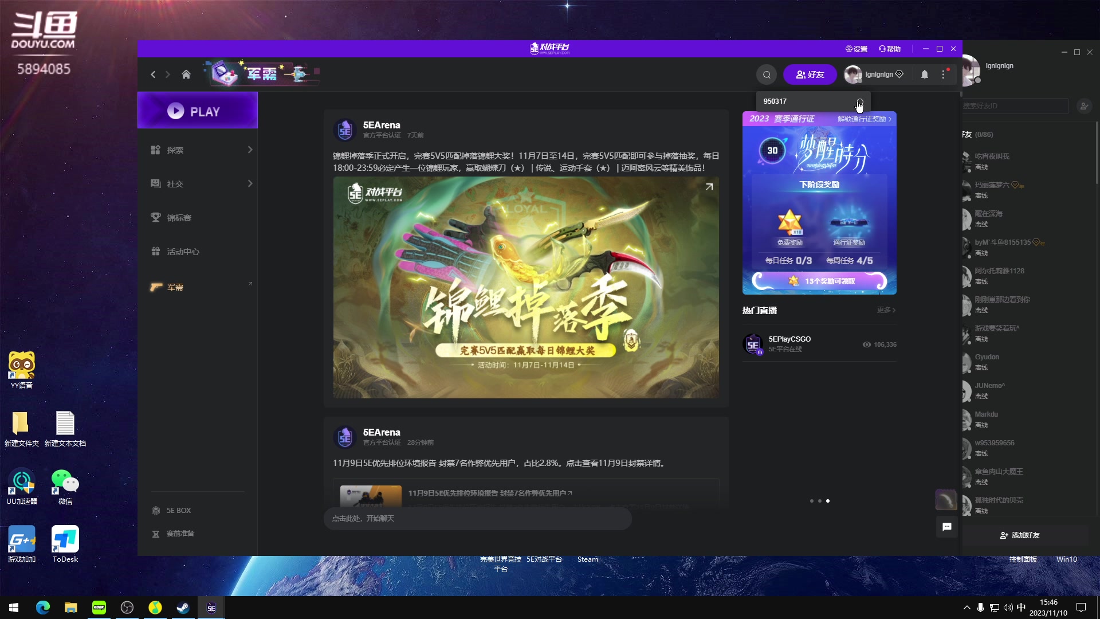The height and width of the screenshot is (619, 1100).
Task: Open the knife item thumbnail above chat icon
Action: click(946, 500)
